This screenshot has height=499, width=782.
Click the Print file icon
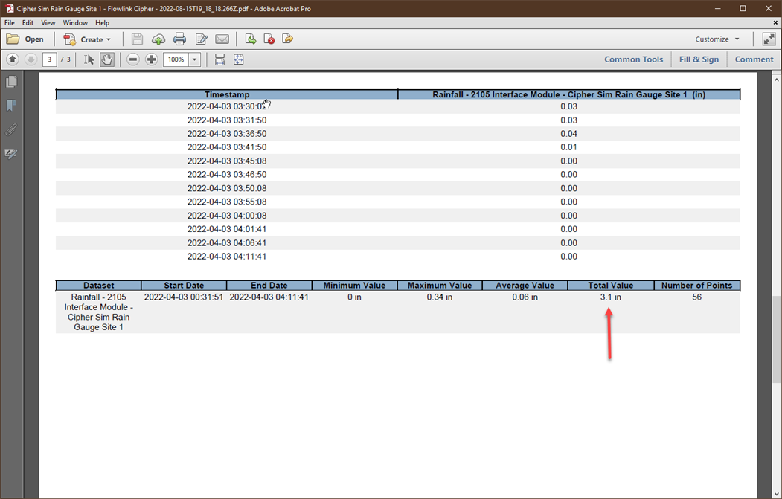(x=179, y=39)
